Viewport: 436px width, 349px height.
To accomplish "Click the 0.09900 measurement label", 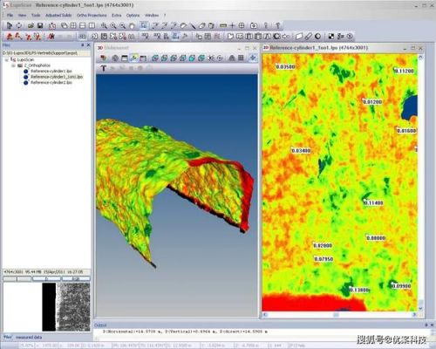I will pos(401,286).
